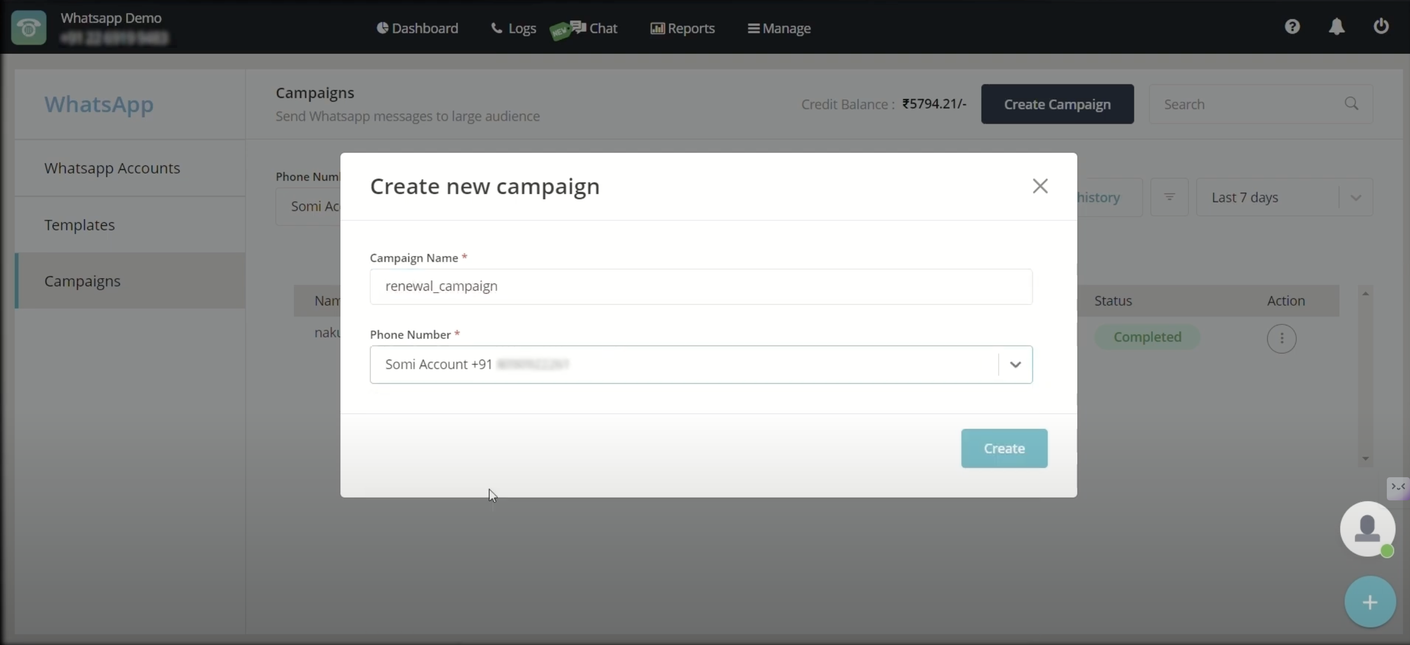Click the green plus floating action button
Screen dimensions: 1410x645
1370,602
